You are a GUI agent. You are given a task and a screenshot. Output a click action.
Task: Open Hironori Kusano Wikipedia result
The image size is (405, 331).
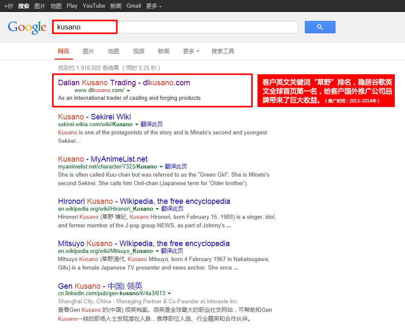coord(144,201)
